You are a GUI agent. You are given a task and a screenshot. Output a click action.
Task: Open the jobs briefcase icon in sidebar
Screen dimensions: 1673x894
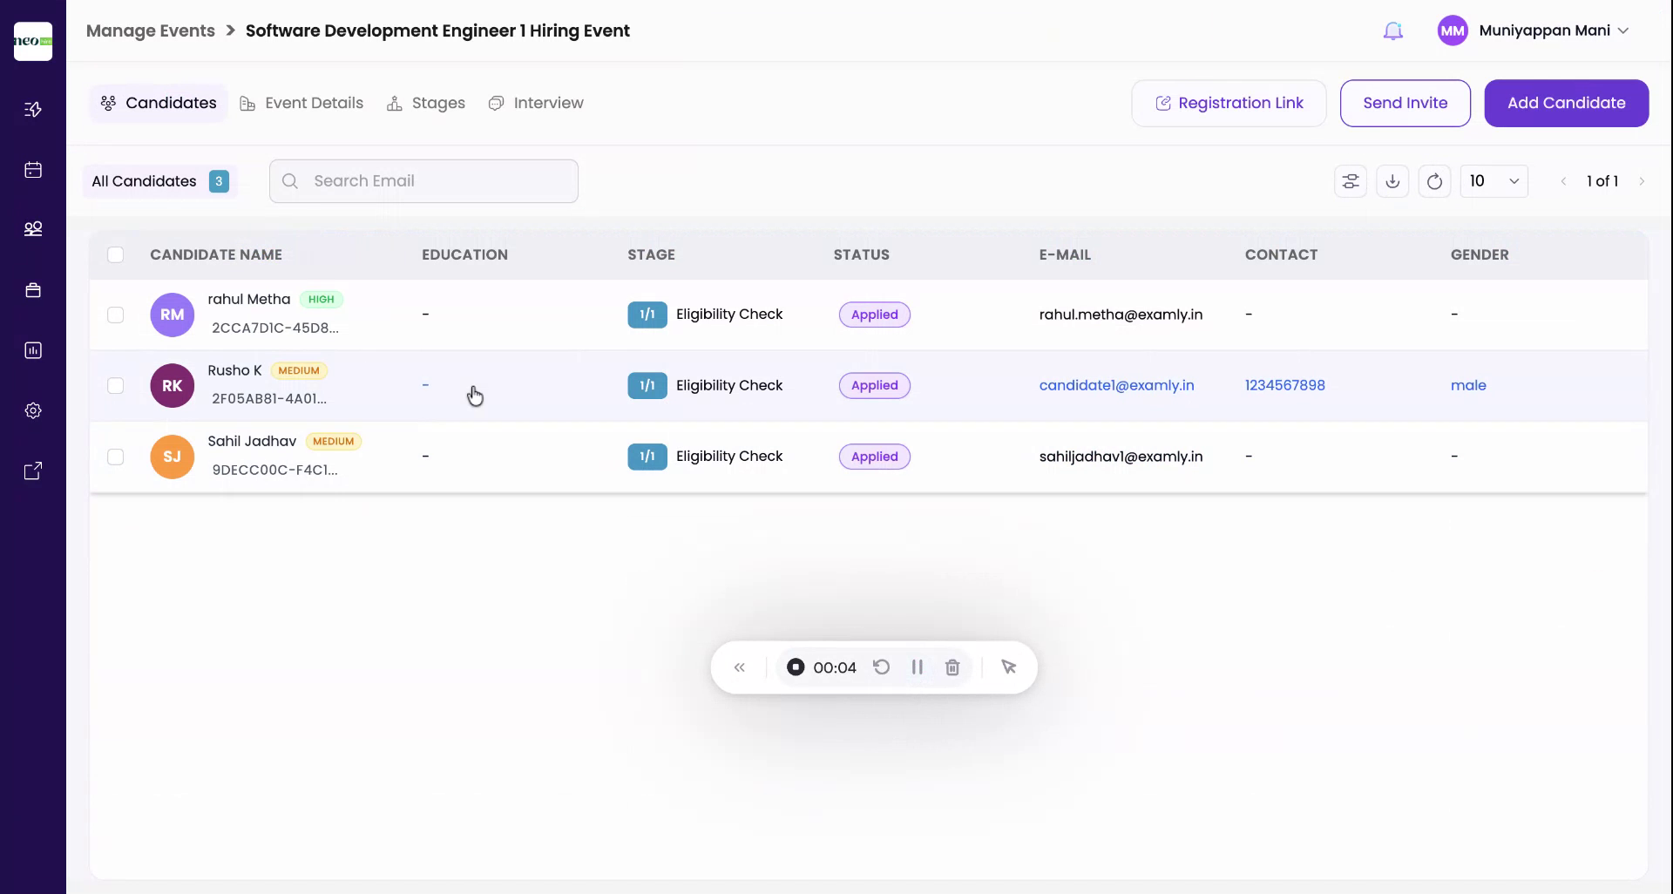[33, 290]
